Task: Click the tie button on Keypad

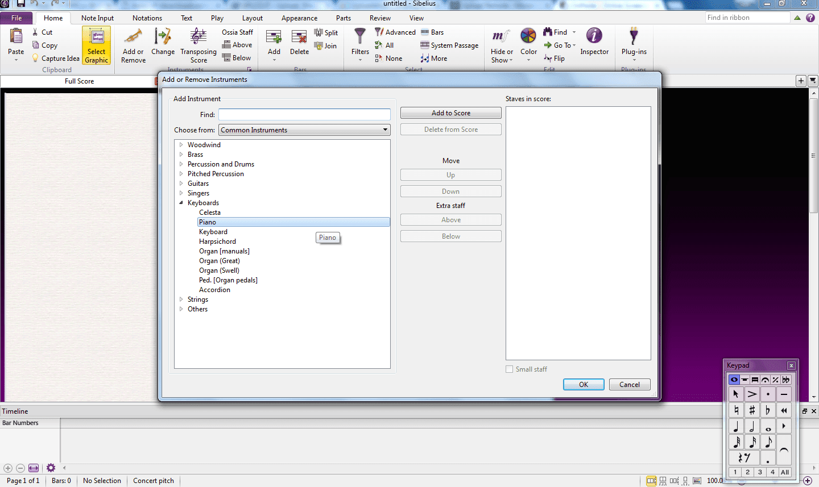Action: 784,449
